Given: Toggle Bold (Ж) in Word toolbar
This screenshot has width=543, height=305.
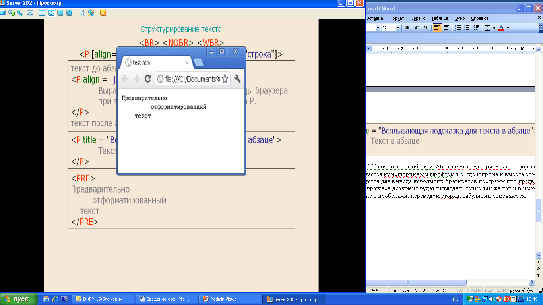Looking at the screenshot, I should [407, 28].
